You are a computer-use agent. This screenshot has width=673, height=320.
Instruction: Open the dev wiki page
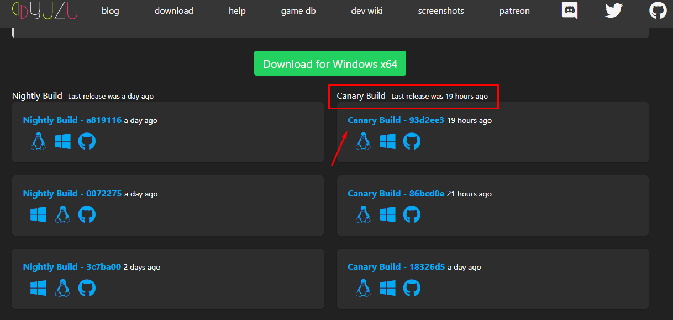[367, 11]
